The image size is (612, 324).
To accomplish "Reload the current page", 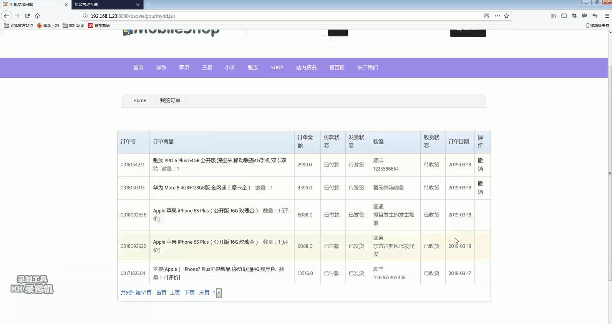I will click(x=27, y=16).
